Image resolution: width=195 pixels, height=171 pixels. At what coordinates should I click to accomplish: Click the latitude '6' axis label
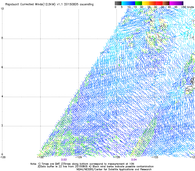click(2, 67)
